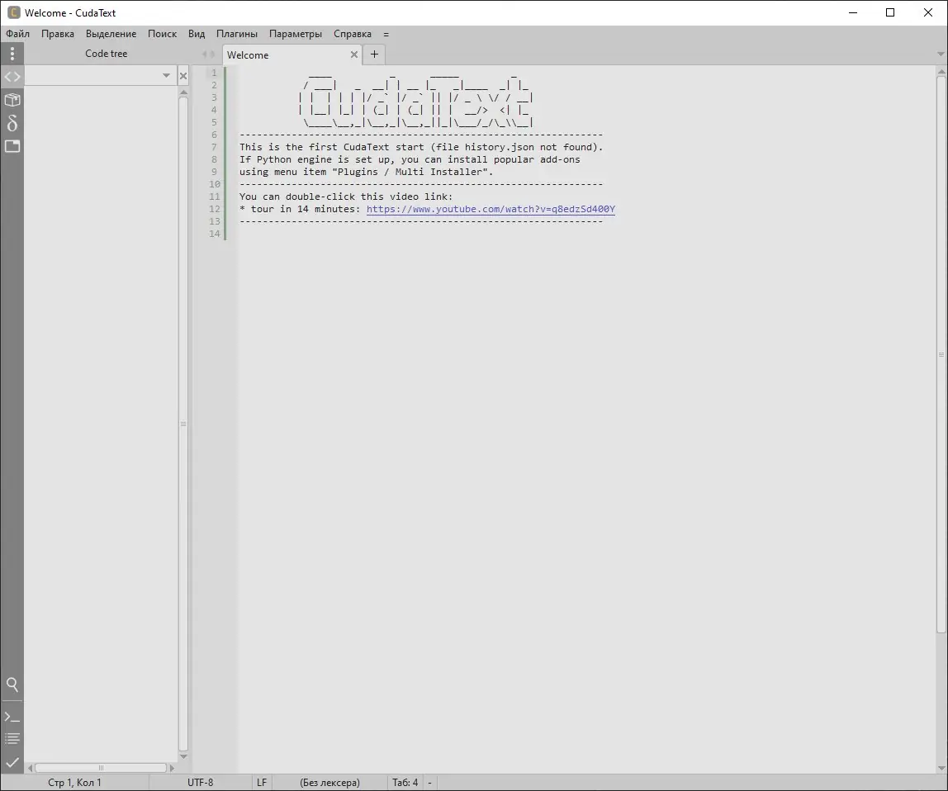Open the sidebar three-dots menu
This screenshot has width=948, height=791.
12,54
